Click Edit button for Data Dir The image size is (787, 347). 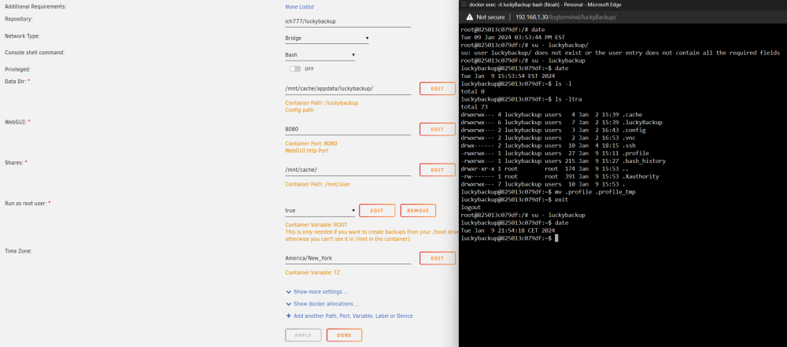click(437, 88)
